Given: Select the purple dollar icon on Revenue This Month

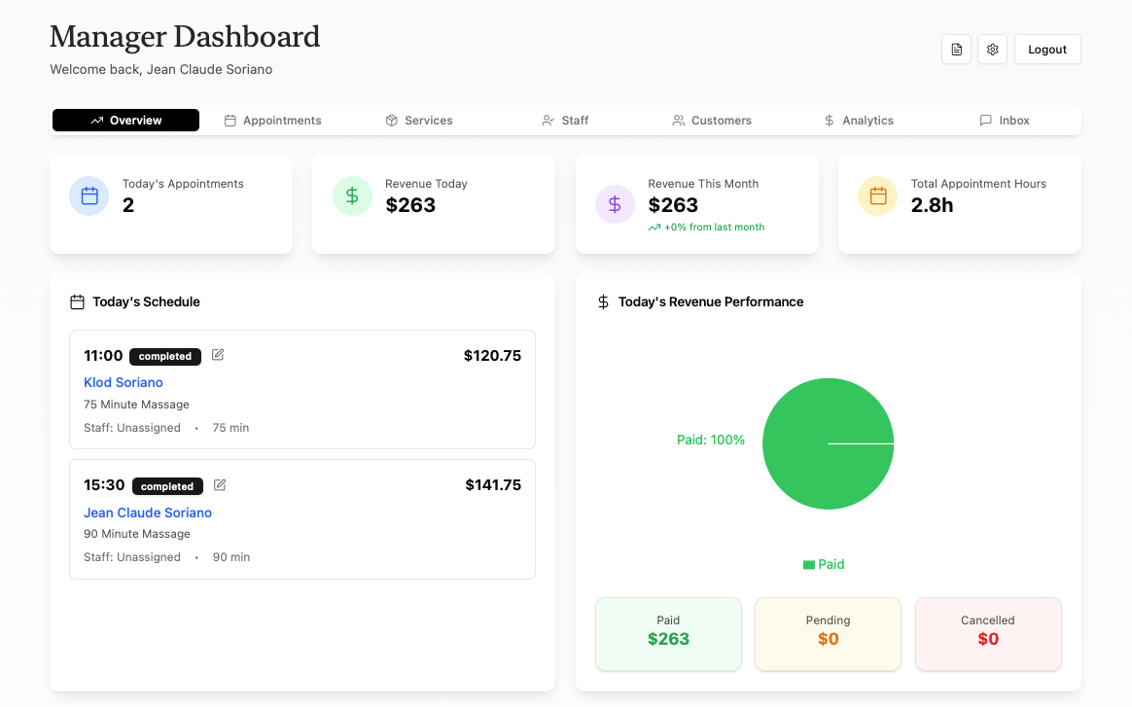Looking at the screenshot, I should coord(615,204).
